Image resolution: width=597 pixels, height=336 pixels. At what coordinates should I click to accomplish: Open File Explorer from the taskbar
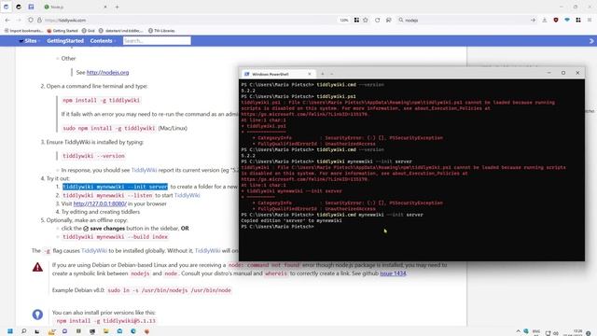105,331
